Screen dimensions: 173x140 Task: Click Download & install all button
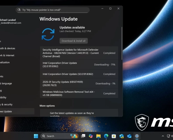click(74, 41)
